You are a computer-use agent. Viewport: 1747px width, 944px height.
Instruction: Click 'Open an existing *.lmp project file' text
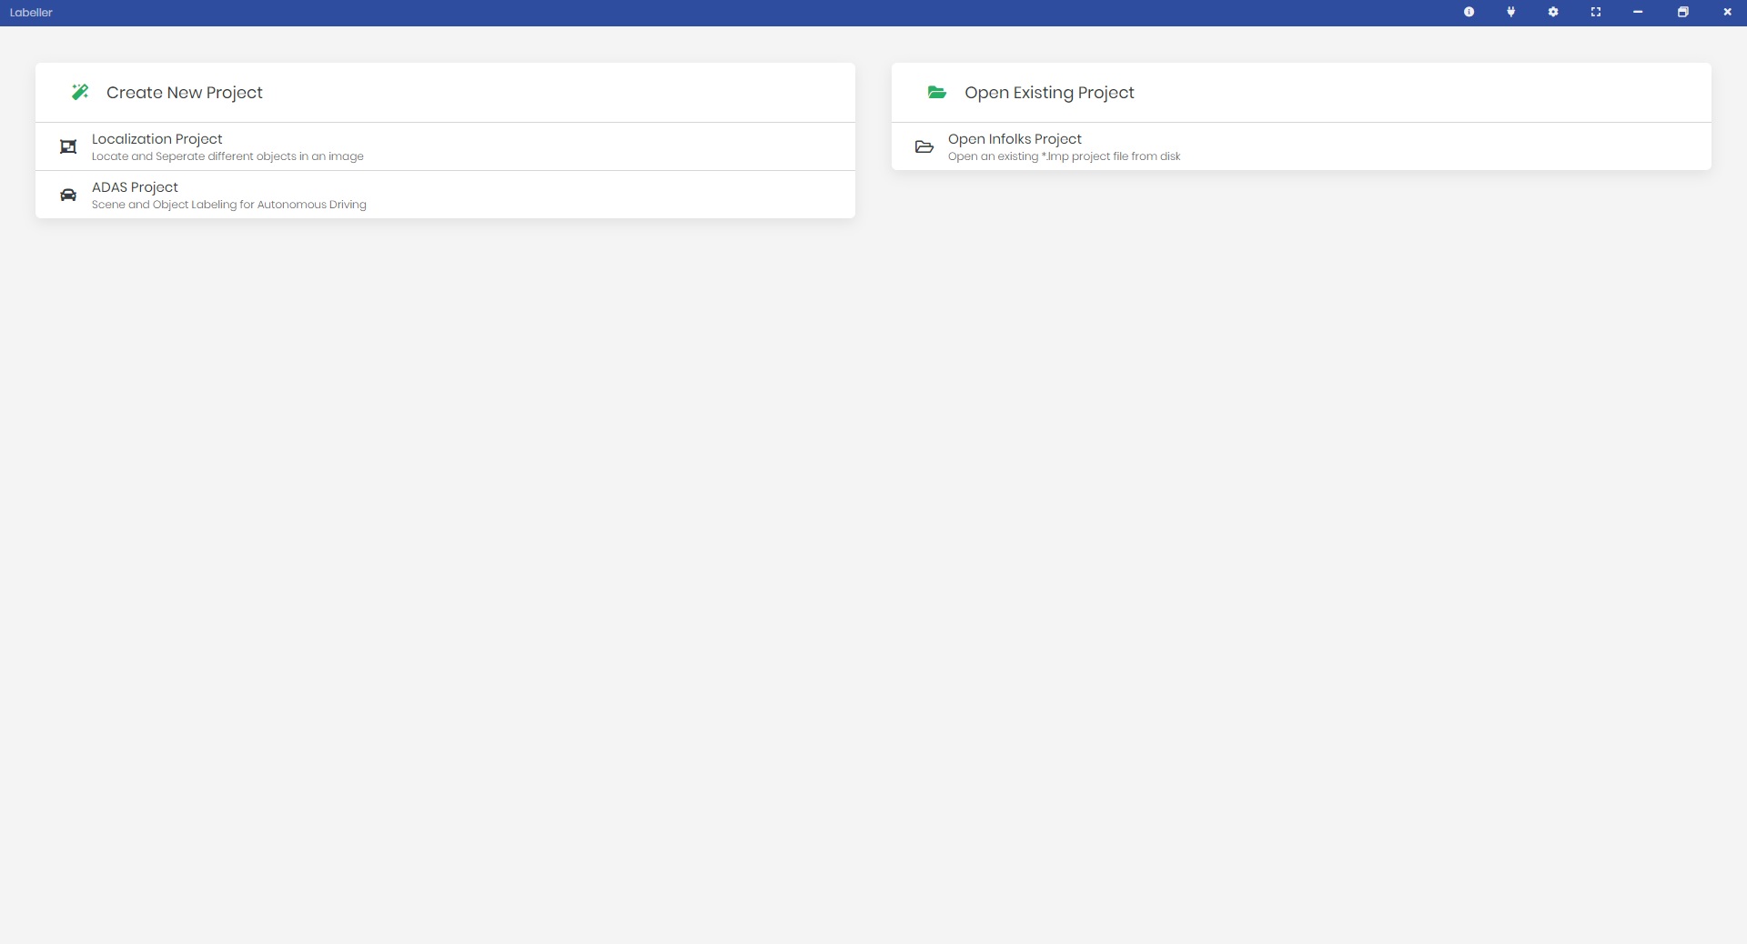click(1064, 156)
